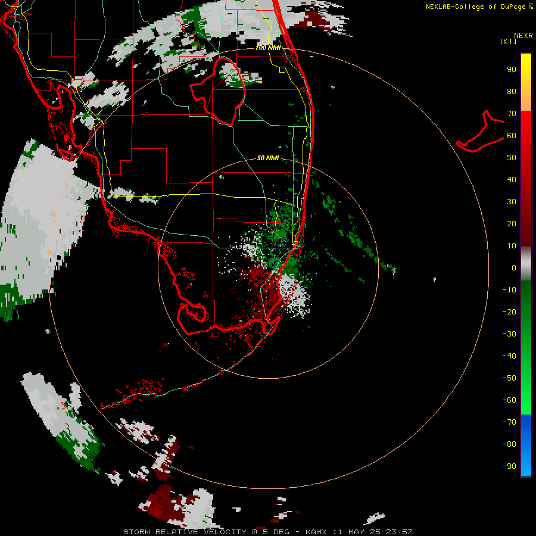Click the 10 knot scale value
This screenshot has height=536, width=536.
pos(512,246)
